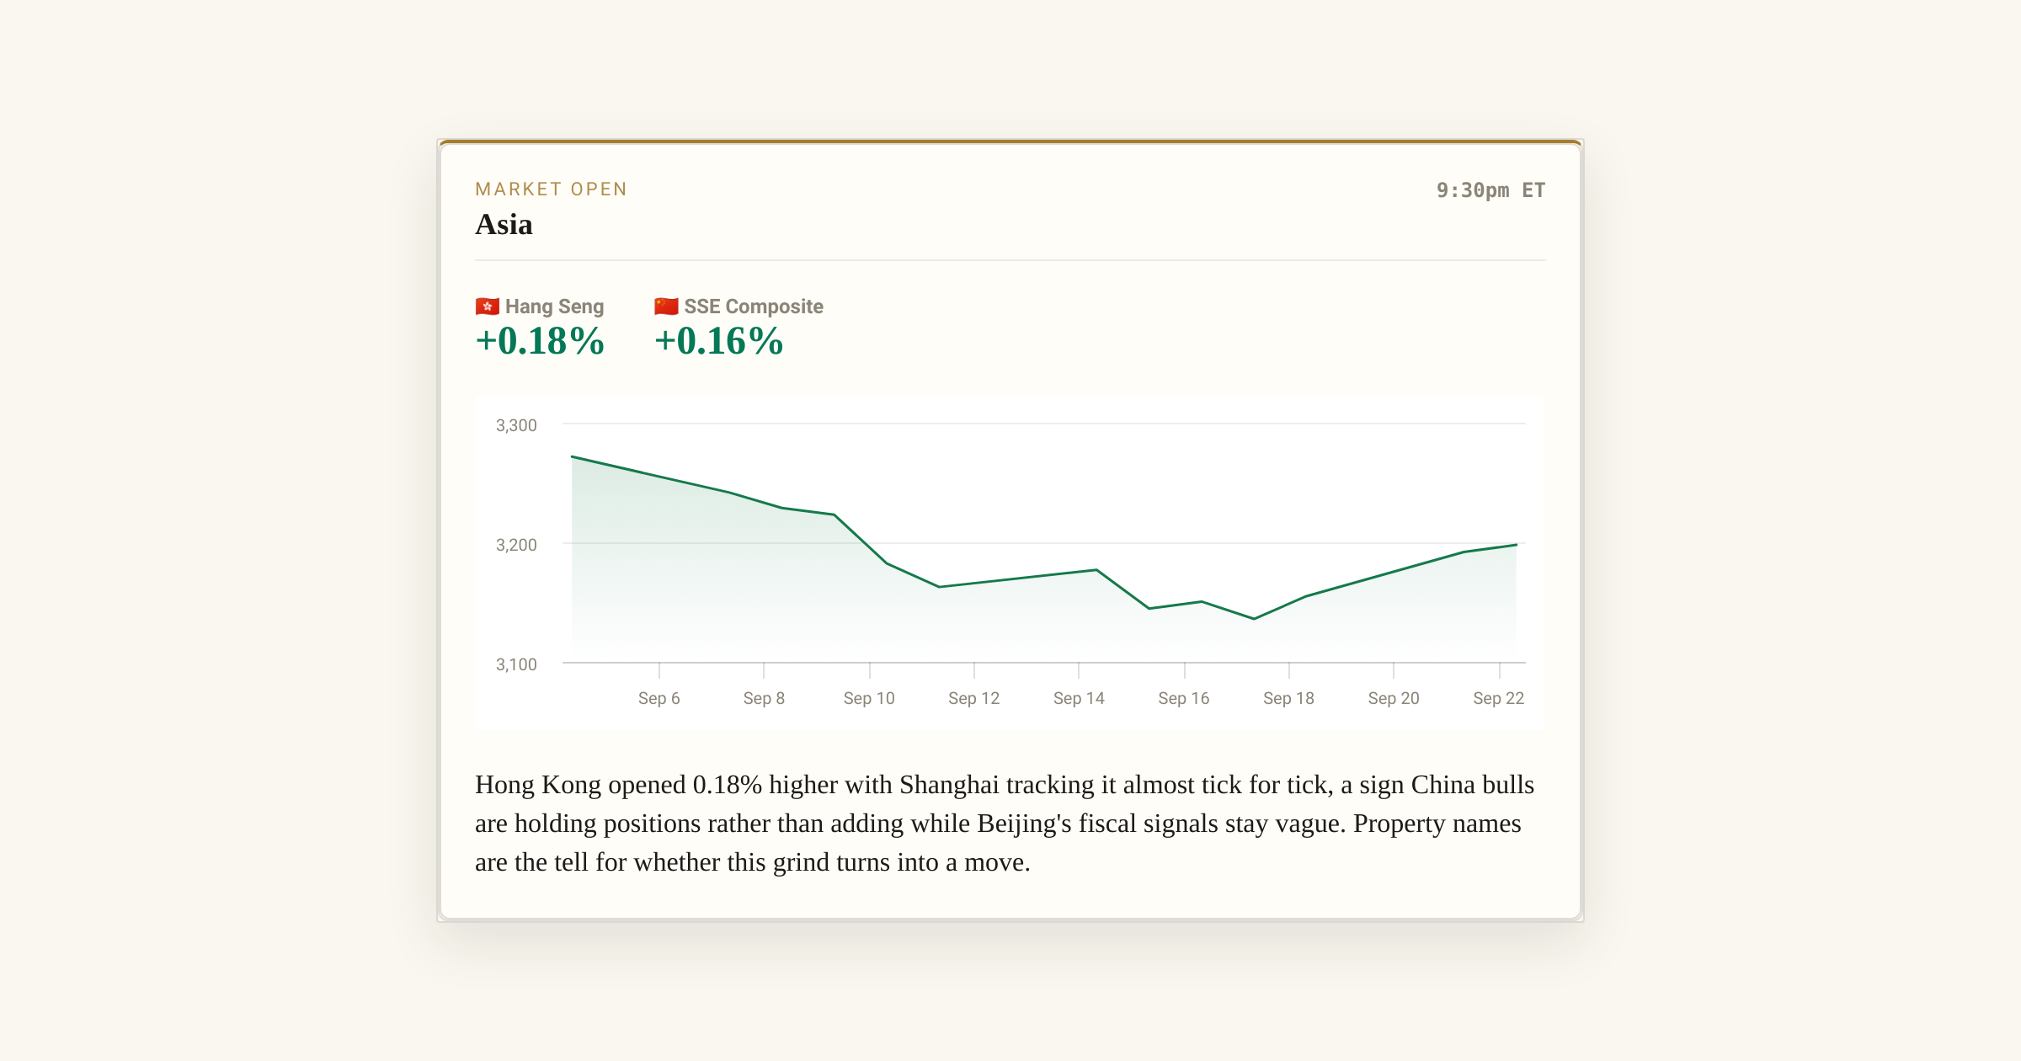Click the MARKET OPEN header label
This screenshot has height=1061, width=2021.
coord(552,189)
